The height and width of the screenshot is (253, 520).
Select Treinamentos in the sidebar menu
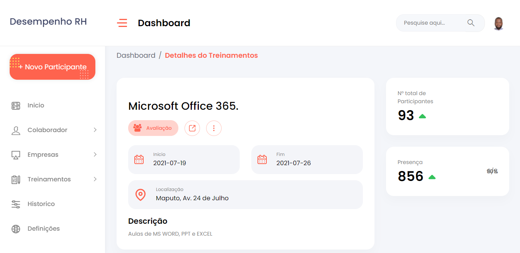pyautogui.click(x=49, y=179)
